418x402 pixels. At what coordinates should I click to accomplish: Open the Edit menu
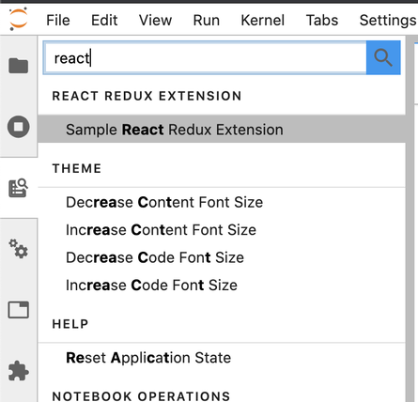coord(104,21)
